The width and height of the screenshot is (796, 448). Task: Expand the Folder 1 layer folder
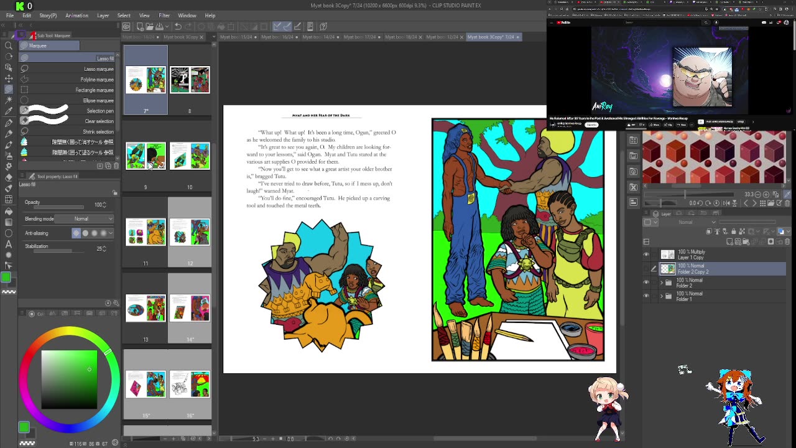coord(661,296)
